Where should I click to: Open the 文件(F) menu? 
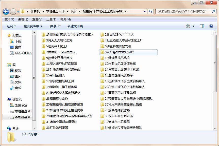tap(9, 19)
